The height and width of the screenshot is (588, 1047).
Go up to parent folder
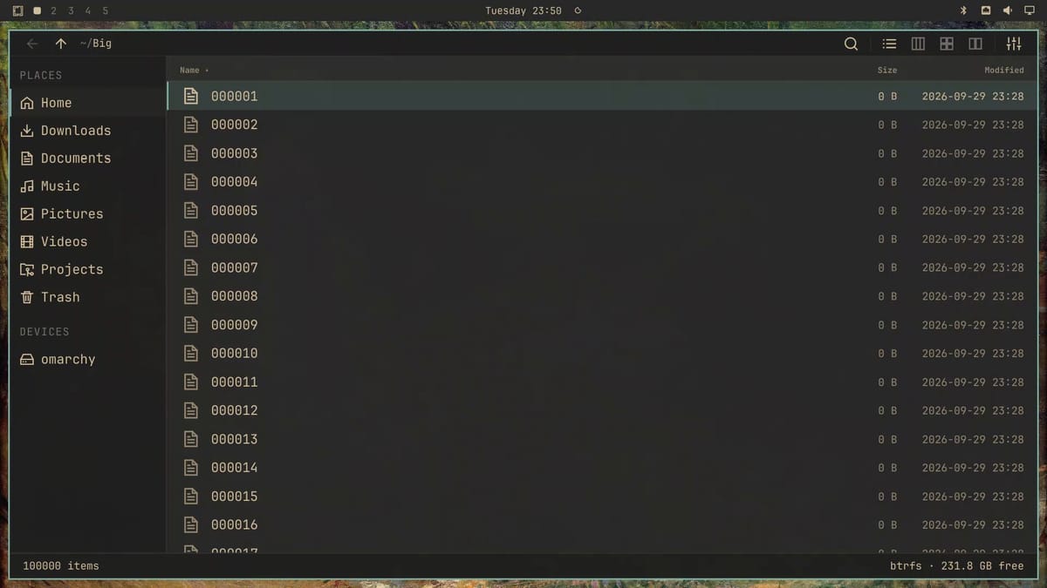[x=60, y=44]
